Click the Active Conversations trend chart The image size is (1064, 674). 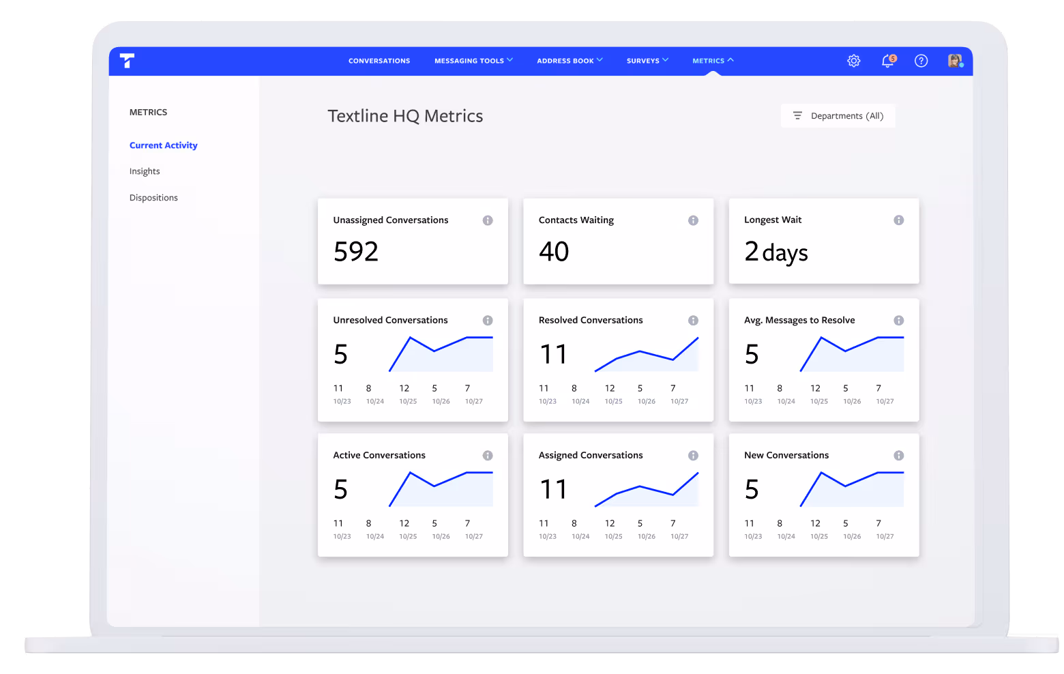tap(441, 489)
